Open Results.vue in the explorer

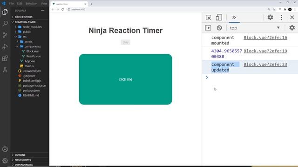point(34,56)
